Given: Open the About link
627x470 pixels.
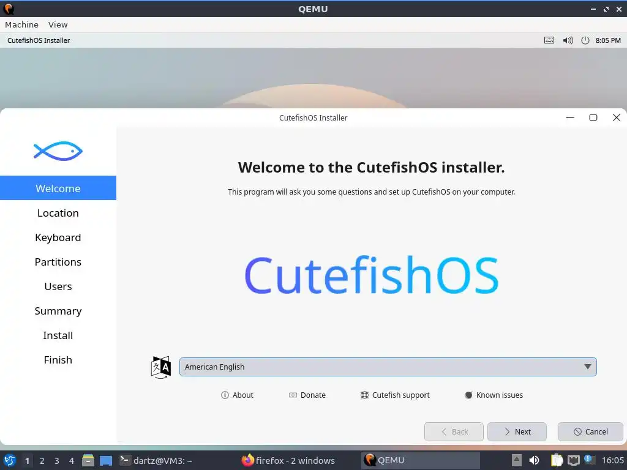Looking at the screenshot, I should (237, 395).
